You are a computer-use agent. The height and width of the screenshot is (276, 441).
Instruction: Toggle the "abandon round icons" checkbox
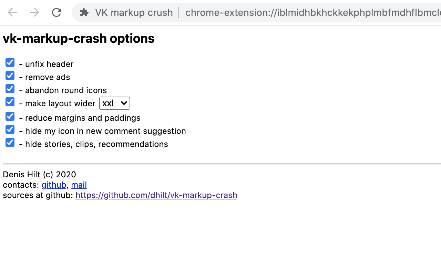[10, 89]
